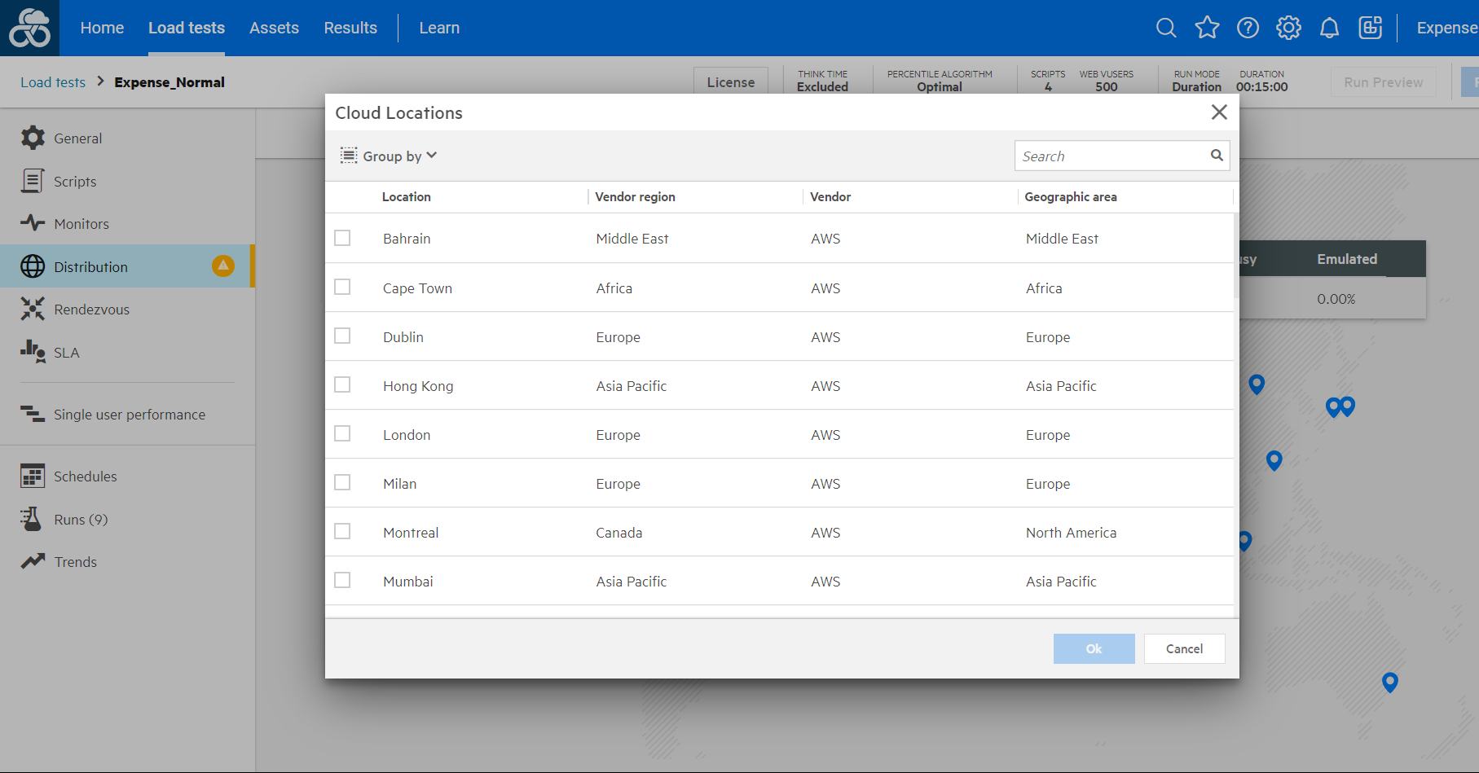Check the Bahrain location checkbox
The width and height of the screenshot is (1479, 773).
click(342, 238)
